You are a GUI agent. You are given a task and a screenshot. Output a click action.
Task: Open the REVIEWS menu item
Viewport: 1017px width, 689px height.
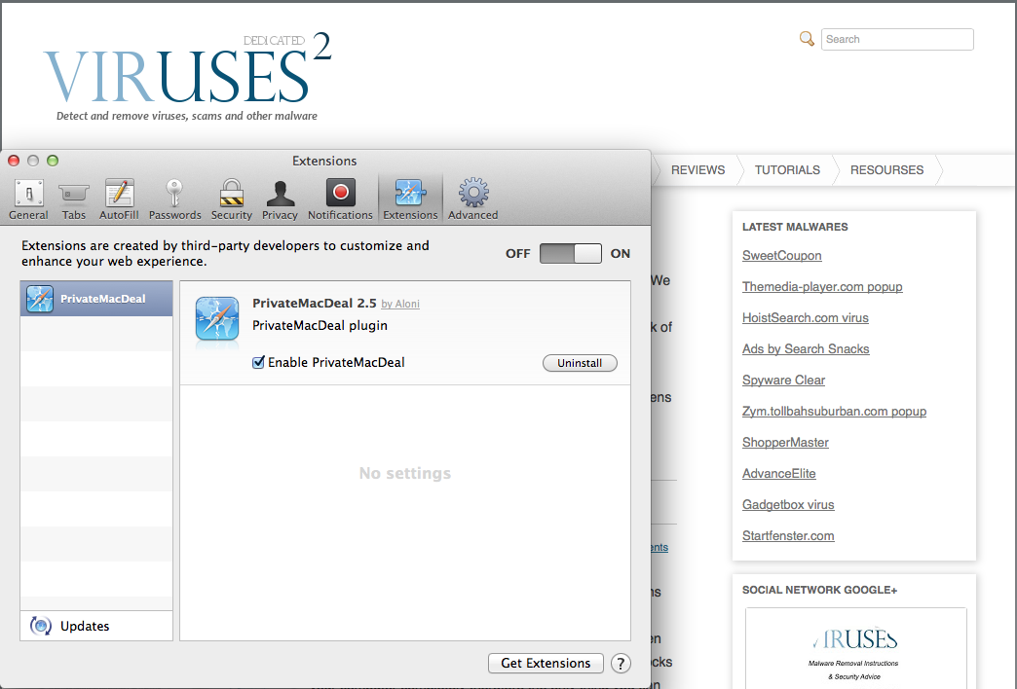697,170
